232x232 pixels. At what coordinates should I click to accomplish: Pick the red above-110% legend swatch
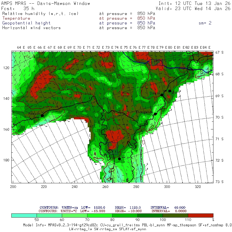click(x=201, y=216)
